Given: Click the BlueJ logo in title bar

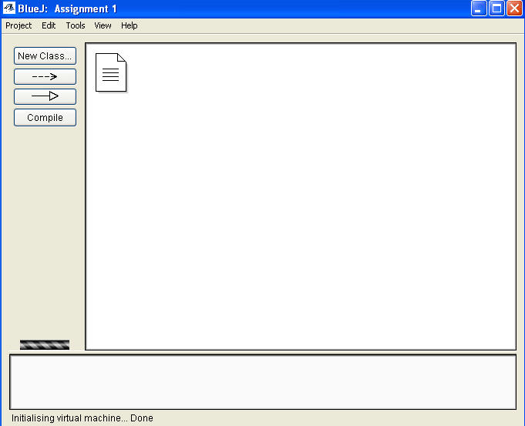Looking at the screenshot, I should [9, 8].
